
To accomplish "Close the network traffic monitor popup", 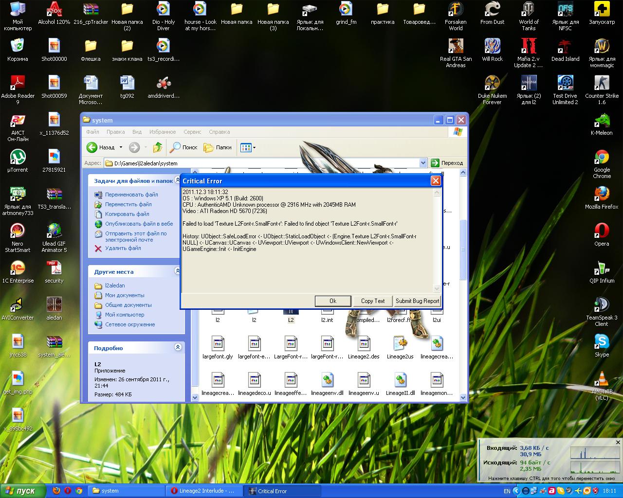I will tap(618, 443).
